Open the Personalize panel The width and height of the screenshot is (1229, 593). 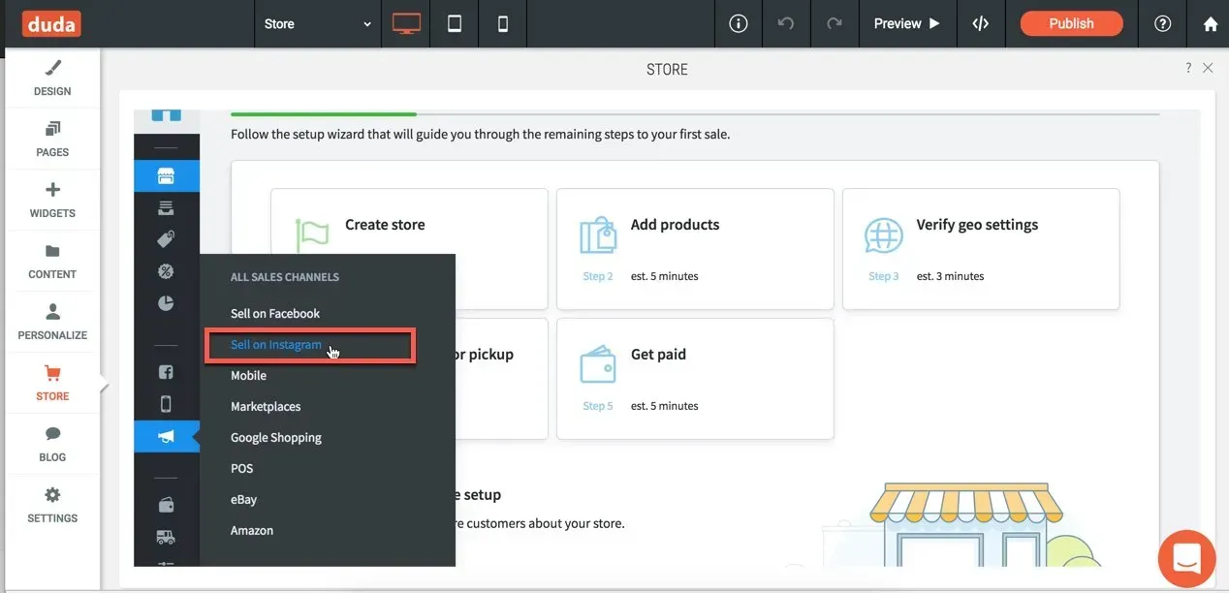tap(52, 323)
